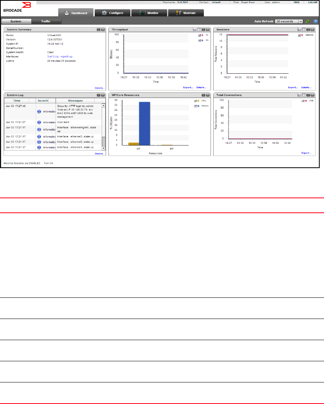Show Sessions panel as table view
The height and width of the screenshot is (404, 324).
(x=304, y=29)
